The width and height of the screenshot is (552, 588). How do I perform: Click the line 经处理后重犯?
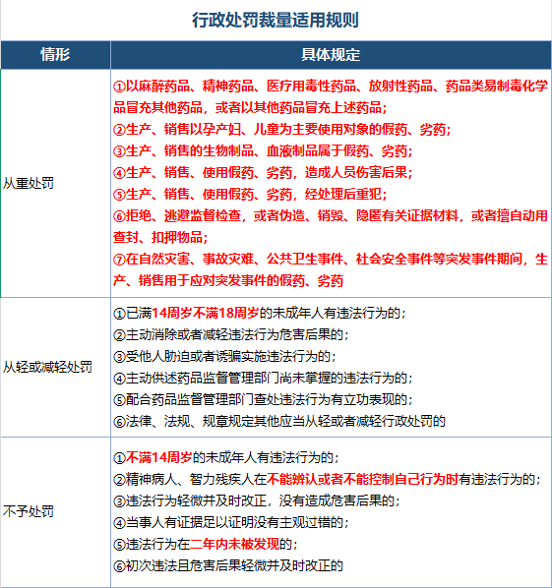click(250, 195)
